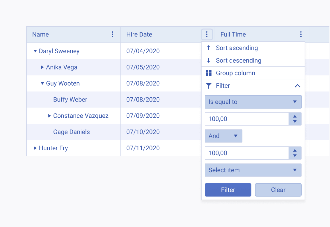
Task: Increase the first filter value stepper
Action: click(295, 116)
